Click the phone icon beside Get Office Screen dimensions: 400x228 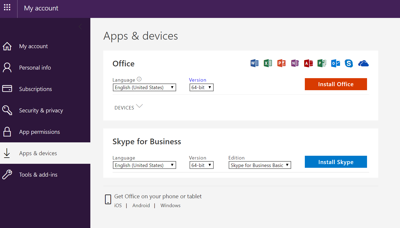point(108,199)
